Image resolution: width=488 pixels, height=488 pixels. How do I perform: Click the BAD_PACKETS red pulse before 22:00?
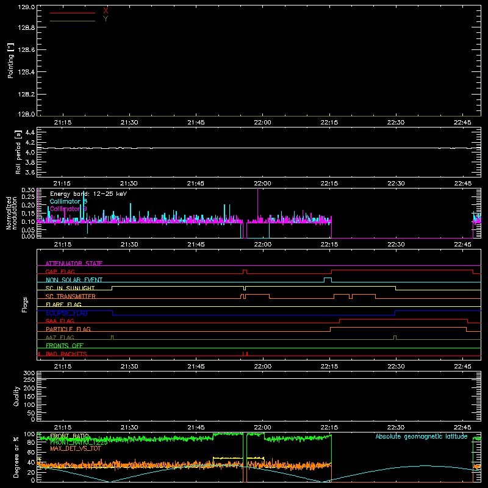point(245,354)
